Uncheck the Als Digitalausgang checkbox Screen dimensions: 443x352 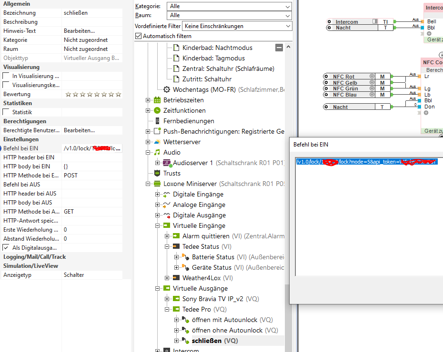tap(6, 248)
